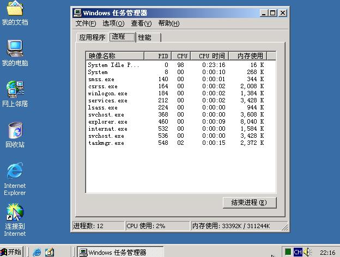340x257 pixels.
Task: Sort by the PID column header
Action: [158, 56]
